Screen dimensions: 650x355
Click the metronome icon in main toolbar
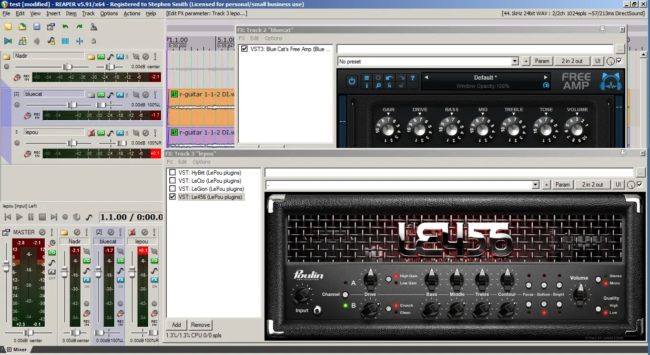(x=94, y=27)
